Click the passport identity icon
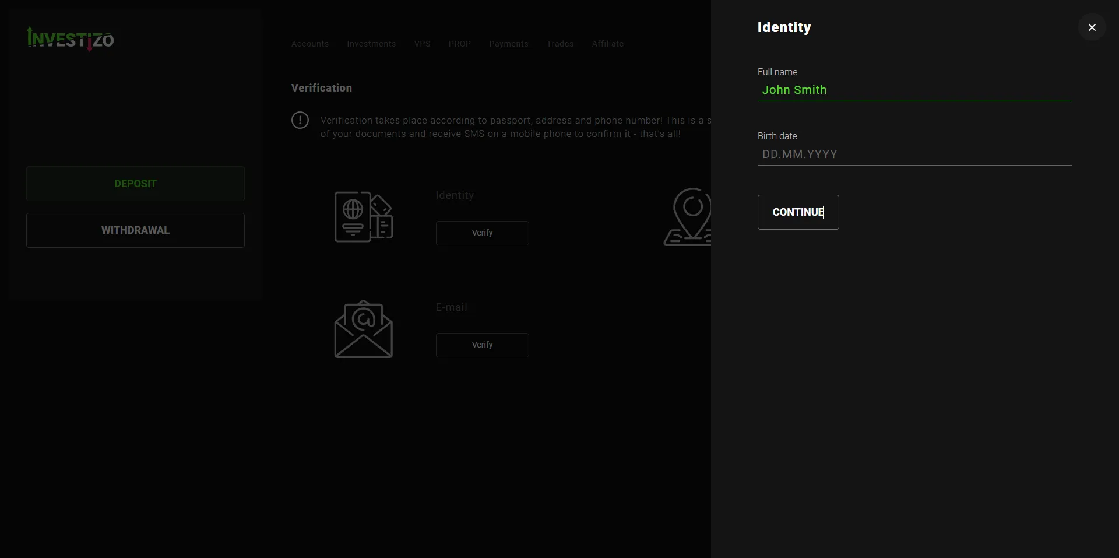The width and height of the screenshot is (1119, 558). 364,217
